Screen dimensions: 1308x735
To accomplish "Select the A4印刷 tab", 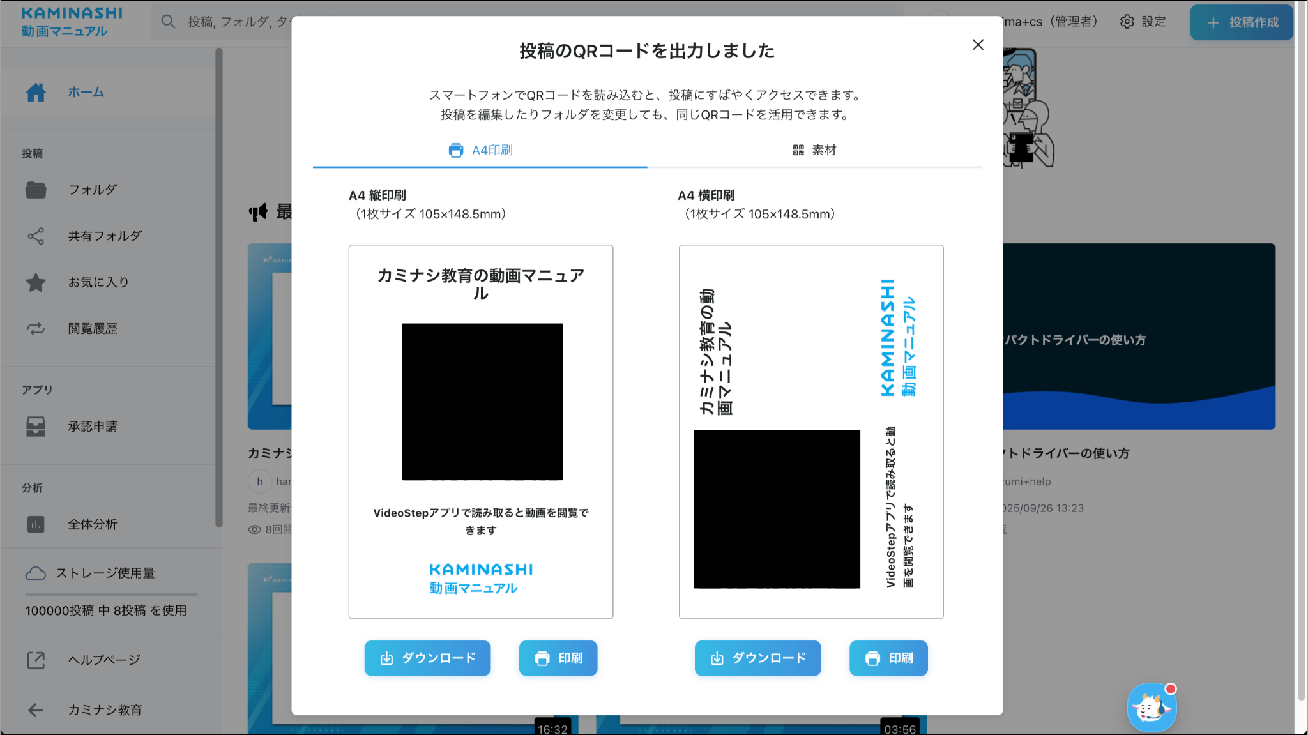I will coord(480,150).
